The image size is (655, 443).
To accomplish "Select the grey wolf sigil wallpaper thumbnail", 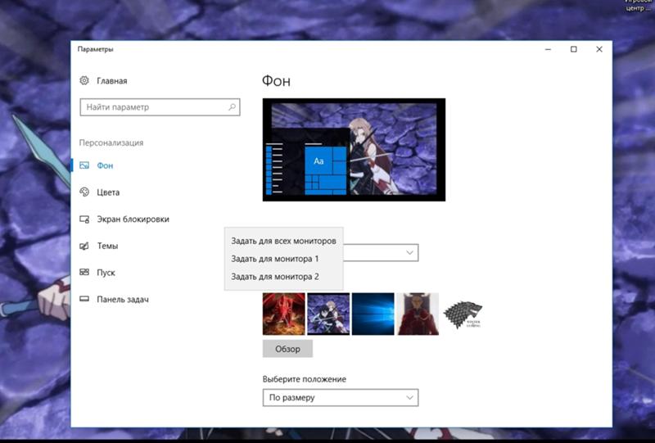I will pos(463,314).
